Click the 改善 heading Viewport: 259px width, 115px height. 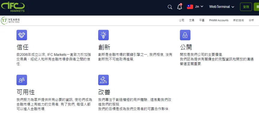104,92
